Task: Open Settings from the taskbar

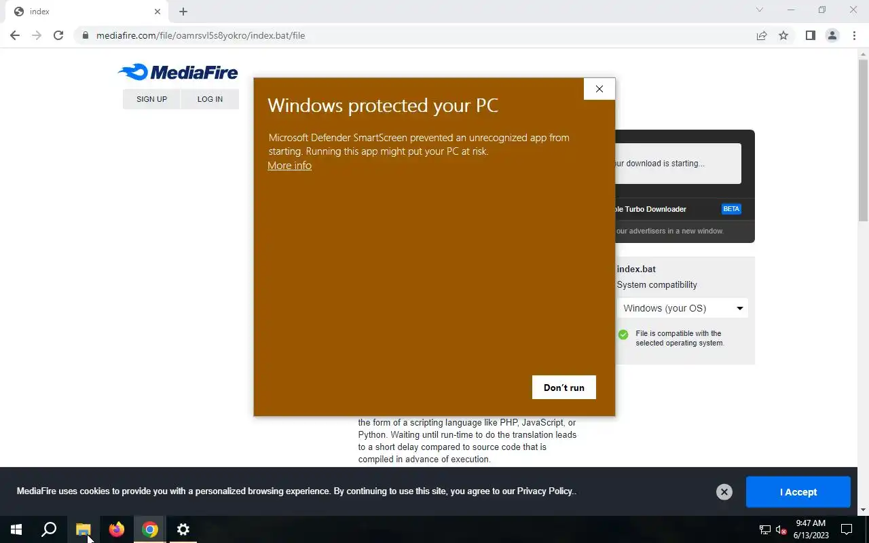Action: pyautogui.click(x=183, y=529)
